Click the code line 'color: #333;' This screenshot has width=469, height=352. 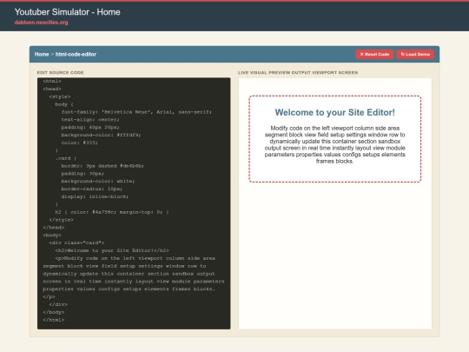[x=80, y=143]
